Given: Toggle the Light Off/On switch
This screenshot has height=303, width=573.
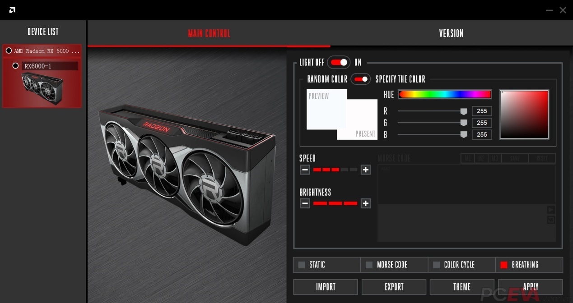Looking at the screenshot, I should [339, 62].
